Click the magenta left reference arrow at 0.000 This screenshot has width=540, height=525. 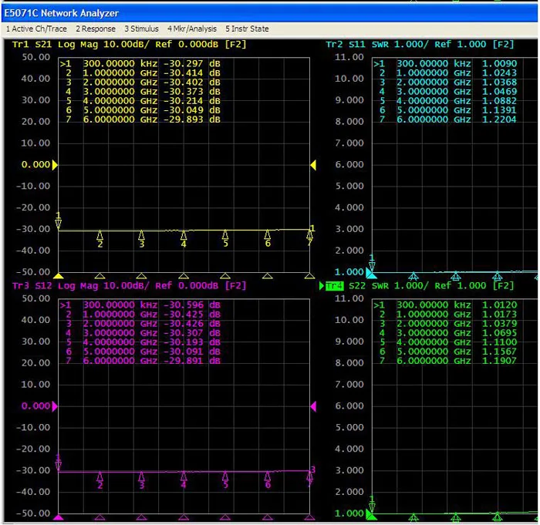(x=55, y=406)
